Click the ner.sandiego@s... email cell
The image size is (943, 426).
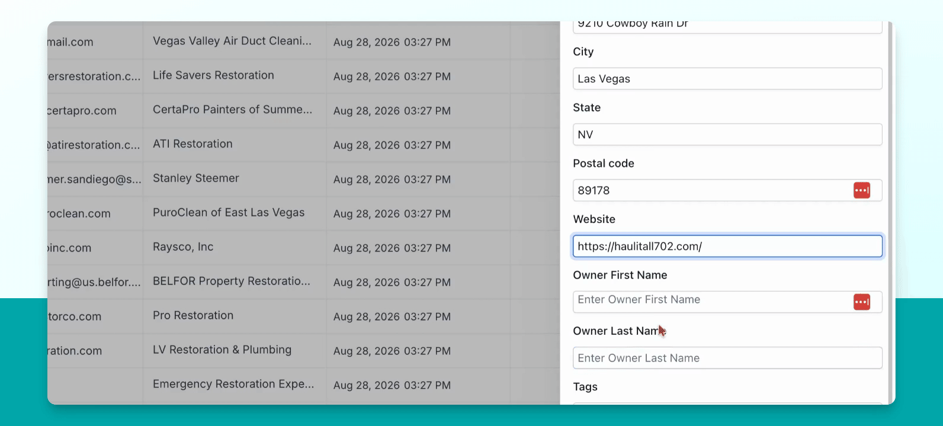coord(95,179)
